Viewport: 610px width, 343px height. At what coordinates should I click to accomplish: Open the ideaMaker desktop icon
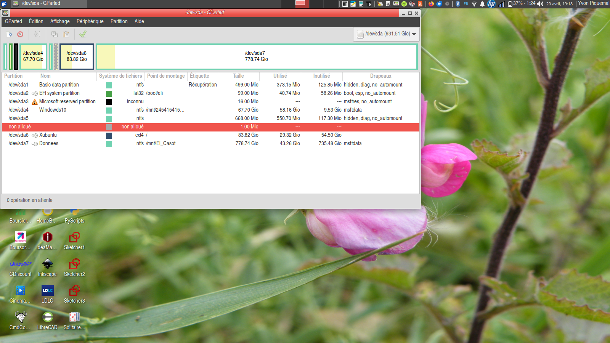click(47, 241)
